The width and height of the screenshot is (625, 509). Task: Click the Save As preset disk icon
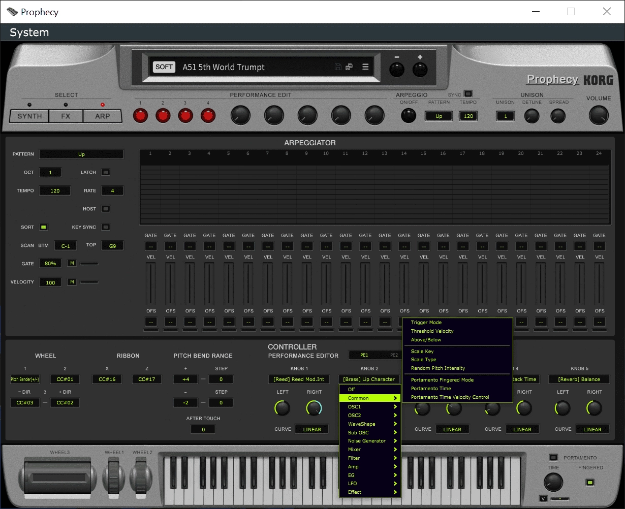click(x=349, y=67)
